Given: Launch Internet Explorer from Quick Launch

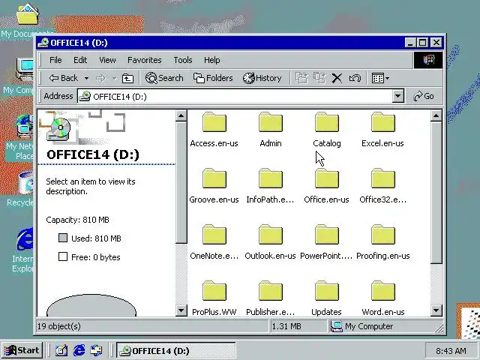Looking at the screenshot, I should click(79, 350).
